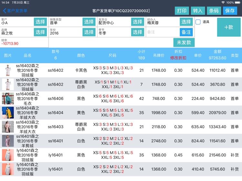Tap the battery status icon

(237, 3)
